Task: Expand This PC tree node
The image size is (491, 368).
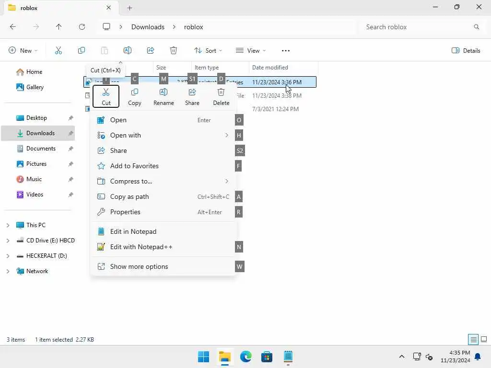Action: tap(8, 225)
